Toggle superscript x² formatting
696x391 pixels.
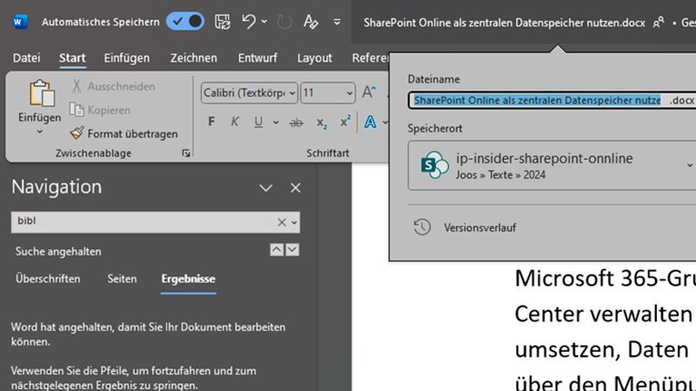coord(345,122)
